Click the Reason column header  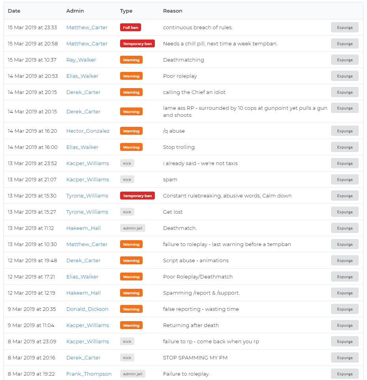click(173, 11)
